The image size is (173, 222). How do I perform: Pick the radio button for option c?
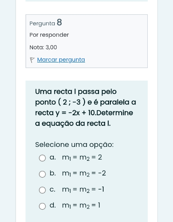(x=43, y=190)
